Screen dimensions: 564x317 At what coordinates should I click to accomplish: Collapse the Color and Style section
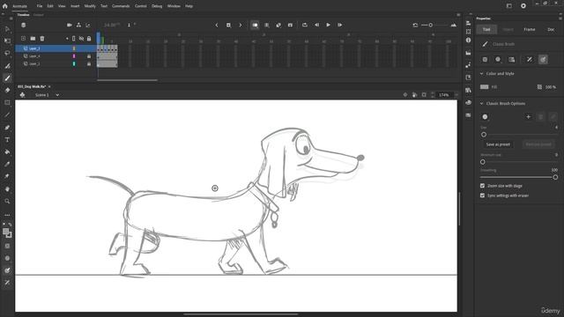[482, 74]
